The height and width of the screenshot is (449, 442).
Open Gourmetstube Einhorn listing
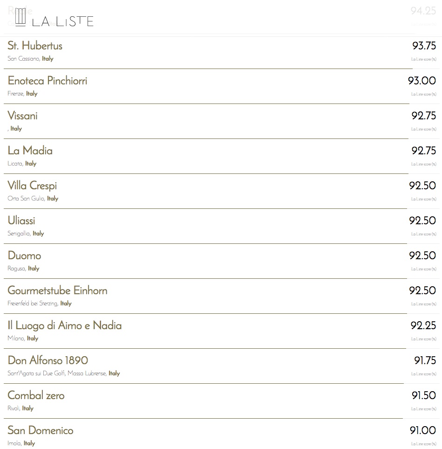click(57, 290)
